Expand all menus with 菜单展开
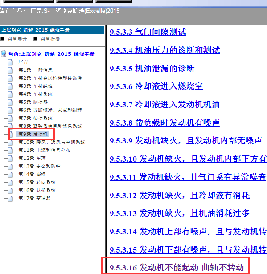267x274 pixels. point(17,39)
